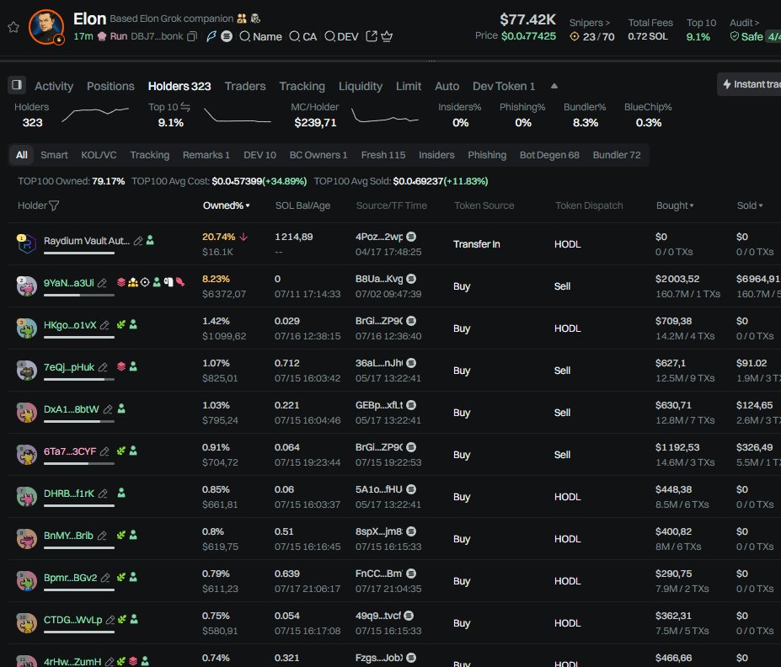
Task: Open the source link icon beside 49q9...tvcf
Action: point(409,616)
